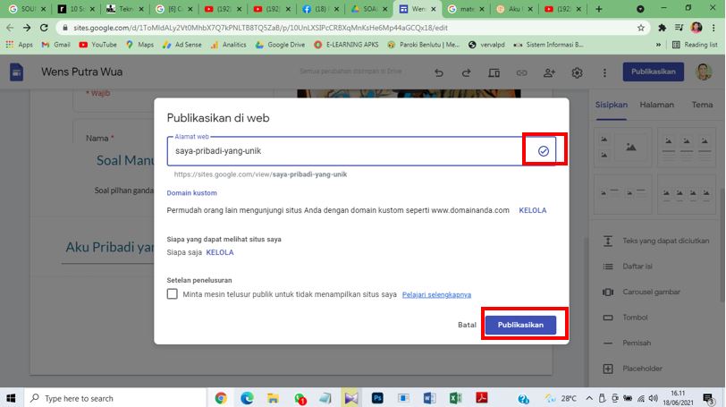
Task: Click the share with others icon
Action: (549, 72)
